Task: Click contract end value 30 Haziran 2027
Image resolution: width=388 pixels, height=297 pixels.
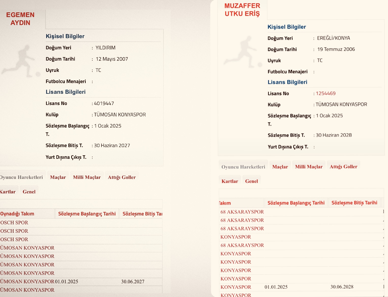Action: pos(112,146)
